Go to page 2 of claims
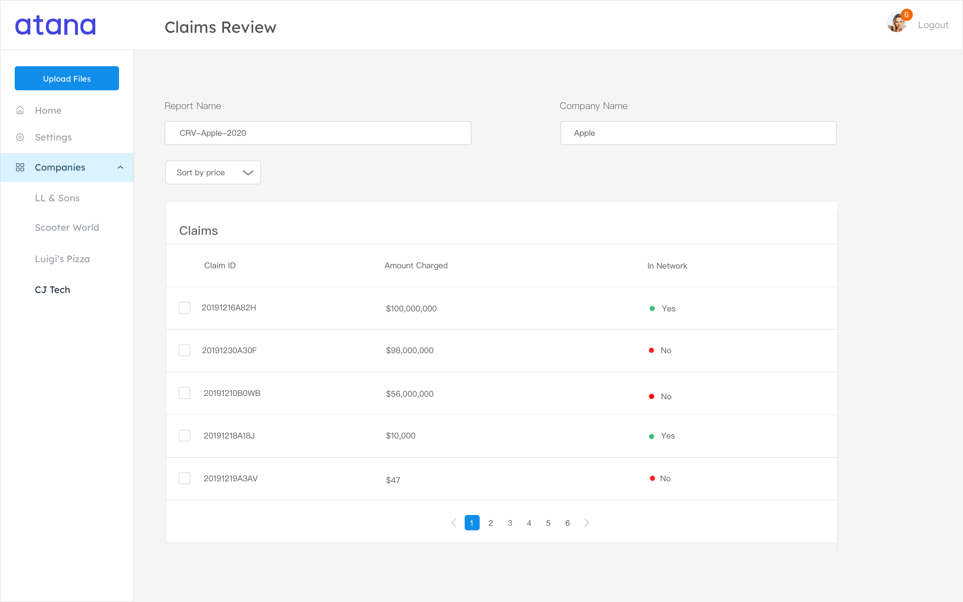Screen dimensions: 963x602 pos(491,523)
